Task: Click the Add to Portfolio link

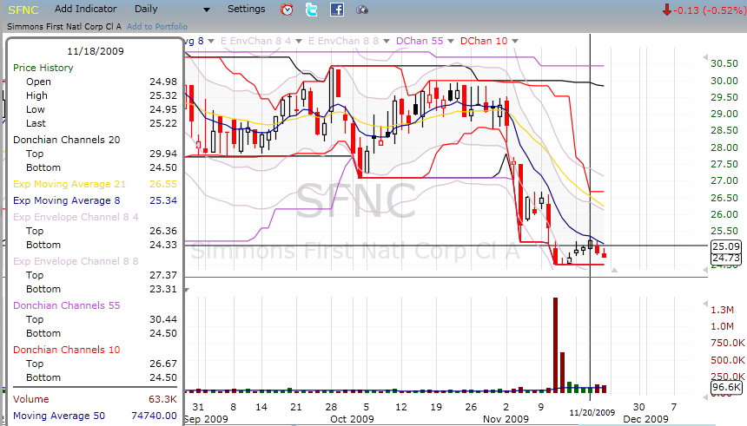Action: pos(157,27)
